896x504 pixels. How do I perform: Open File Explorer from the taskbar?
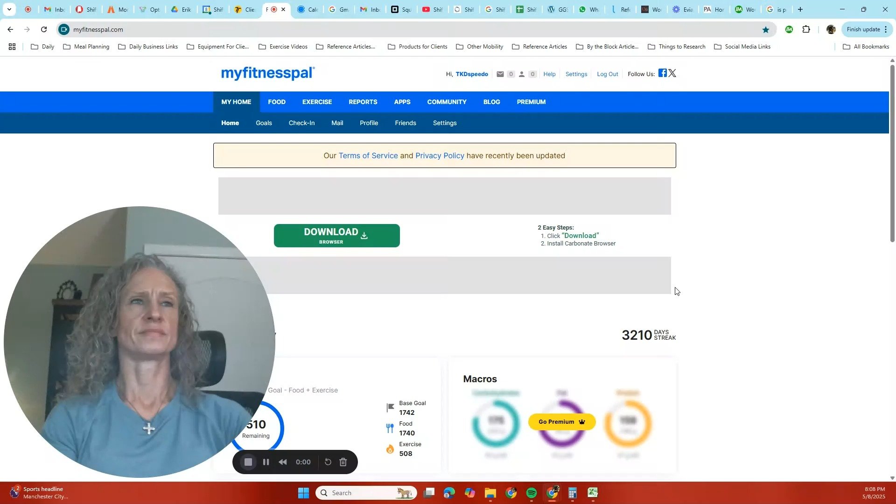click(x=490, y=493)
